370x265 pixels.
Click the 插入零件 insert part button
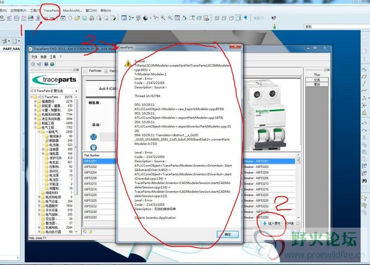[272, 223]
